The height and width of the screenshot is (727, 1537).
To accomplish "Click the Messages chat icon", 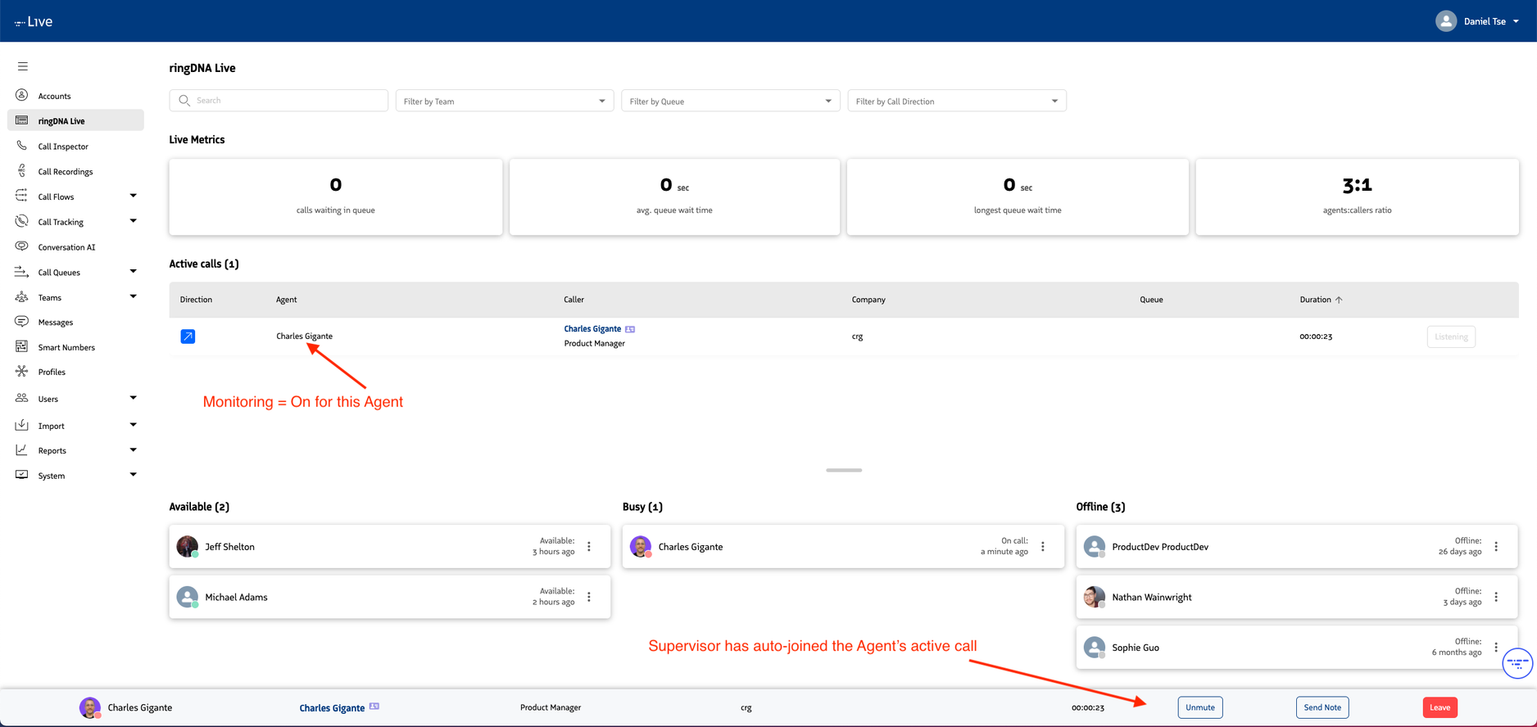I will click(x=22, y=322).
